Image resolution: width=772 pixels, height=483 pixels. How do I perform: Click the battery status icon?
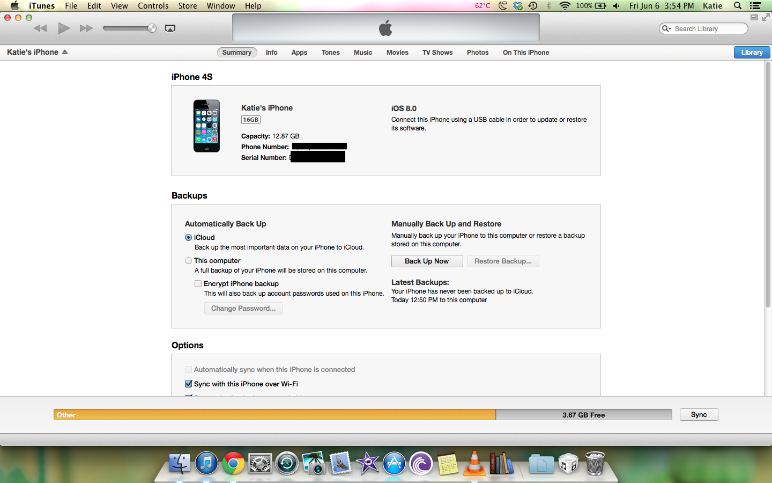tap(601, 6)
